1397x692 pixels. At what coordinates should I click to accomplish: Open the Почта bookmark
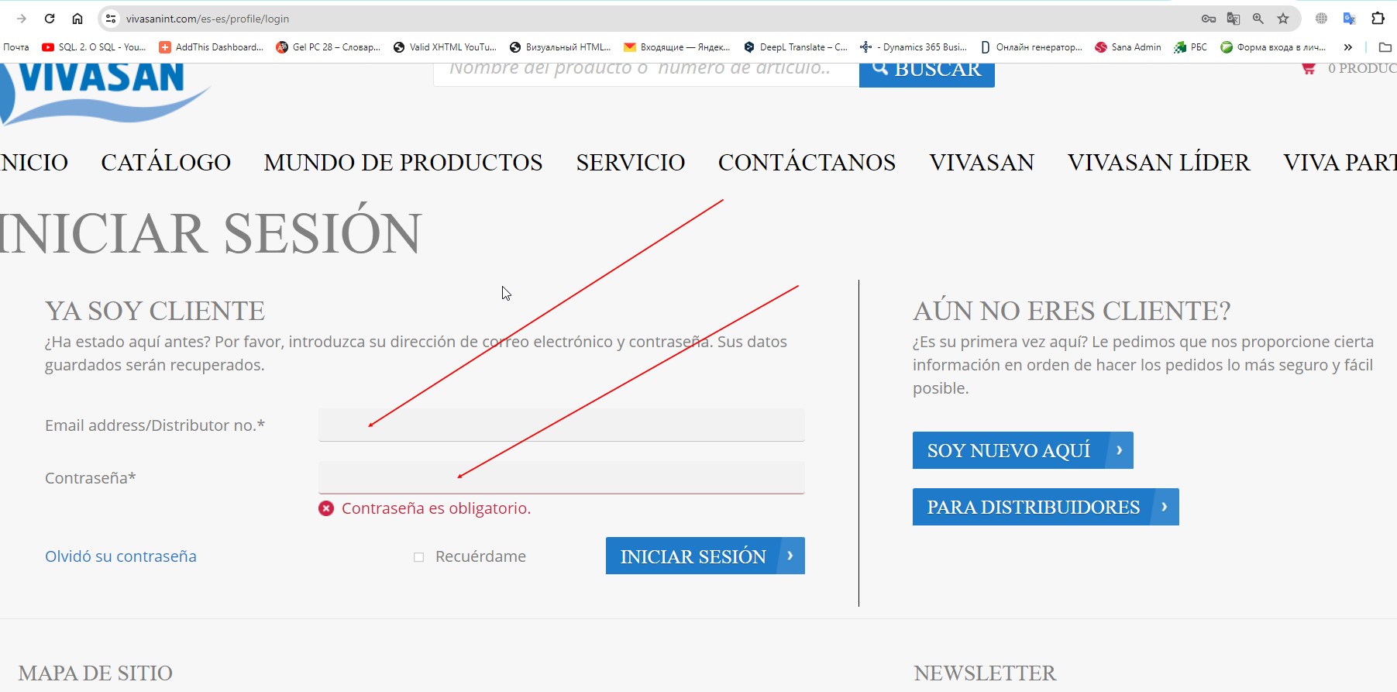point(16,47)
